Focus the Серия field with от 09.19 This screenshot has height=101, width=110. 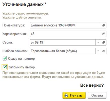63,42
